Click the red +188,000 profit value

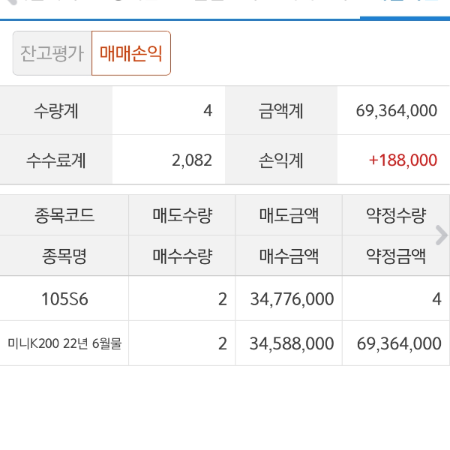pos(403,160)
